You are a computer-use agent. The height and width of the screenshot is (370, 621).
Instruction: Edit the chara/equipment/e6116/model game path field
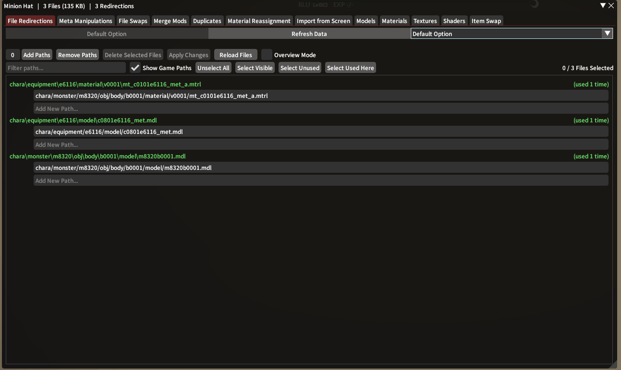(321, 131)
